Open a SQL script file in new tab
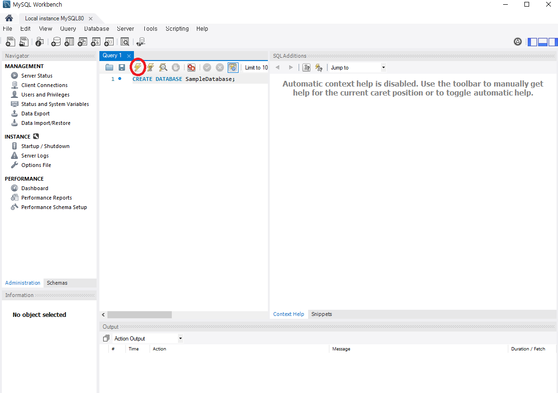 (x=24, y=42)
